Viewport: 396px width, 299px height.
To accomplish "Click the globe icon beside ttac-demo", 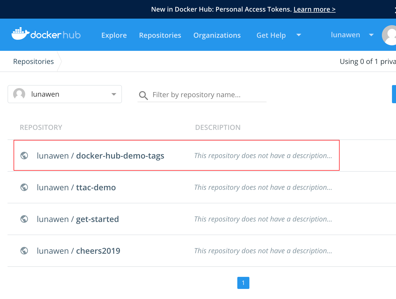I will click(x=24, y=187).
